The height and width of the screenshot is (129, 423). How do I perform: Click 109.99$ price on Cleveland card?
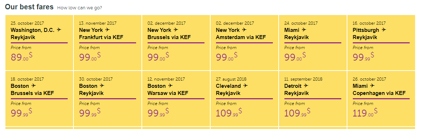[x=229, y=113]
